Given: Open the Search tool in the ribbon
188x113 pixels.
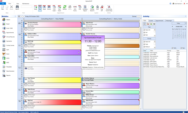Looking at the screenshot, I should pyautogui.click(x=17, y=7).
